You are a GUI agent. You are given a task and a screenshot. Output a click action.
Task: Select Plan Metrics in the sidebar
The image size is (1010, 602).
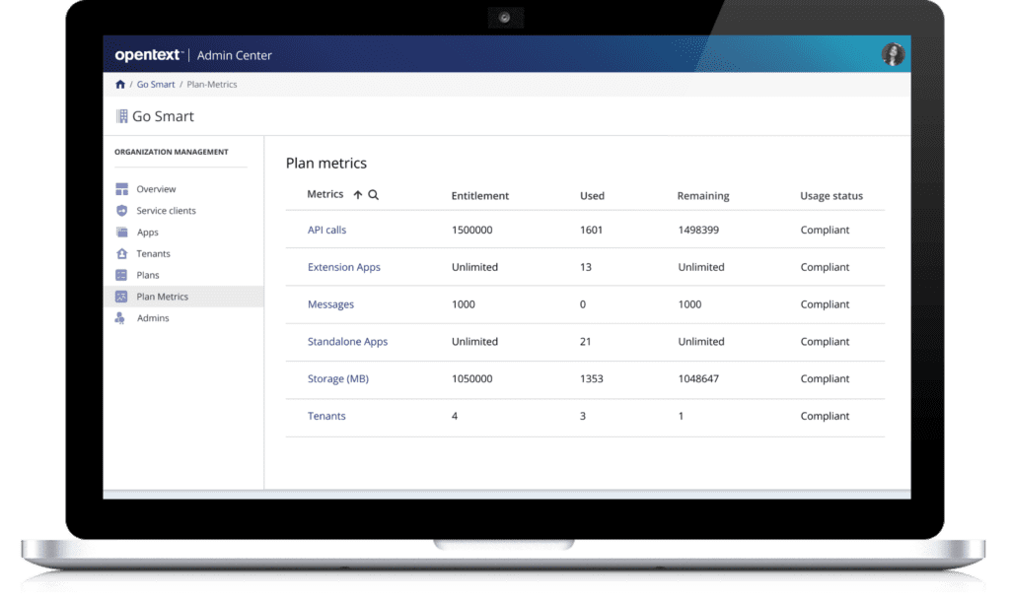pos(163,297)
